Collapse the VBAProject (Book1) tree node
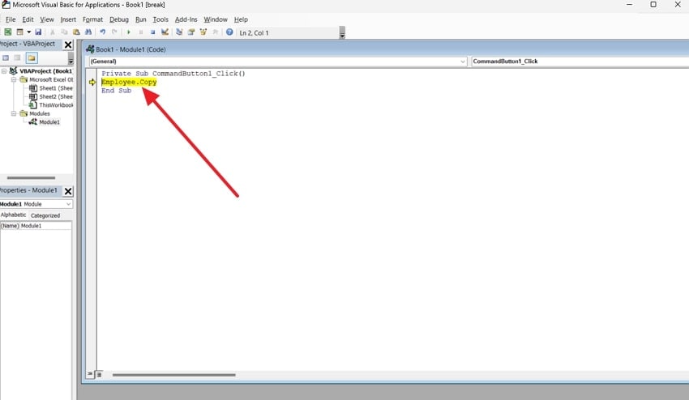This screenshot has width=689, height=400. (4, 70)
